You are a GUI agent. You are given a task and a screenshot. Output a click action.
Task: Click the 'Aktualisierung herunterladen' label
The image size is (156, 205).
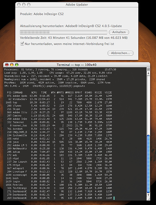pos(42,26)
